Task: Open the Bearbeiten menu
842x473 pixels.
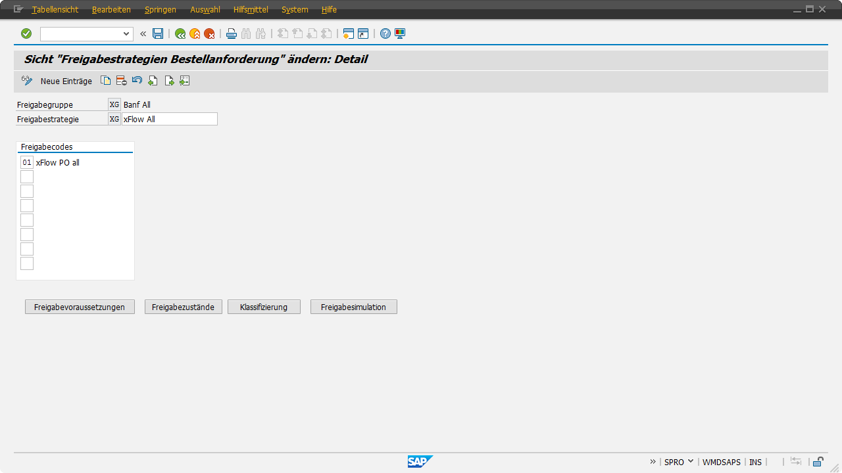Action: 111,10
